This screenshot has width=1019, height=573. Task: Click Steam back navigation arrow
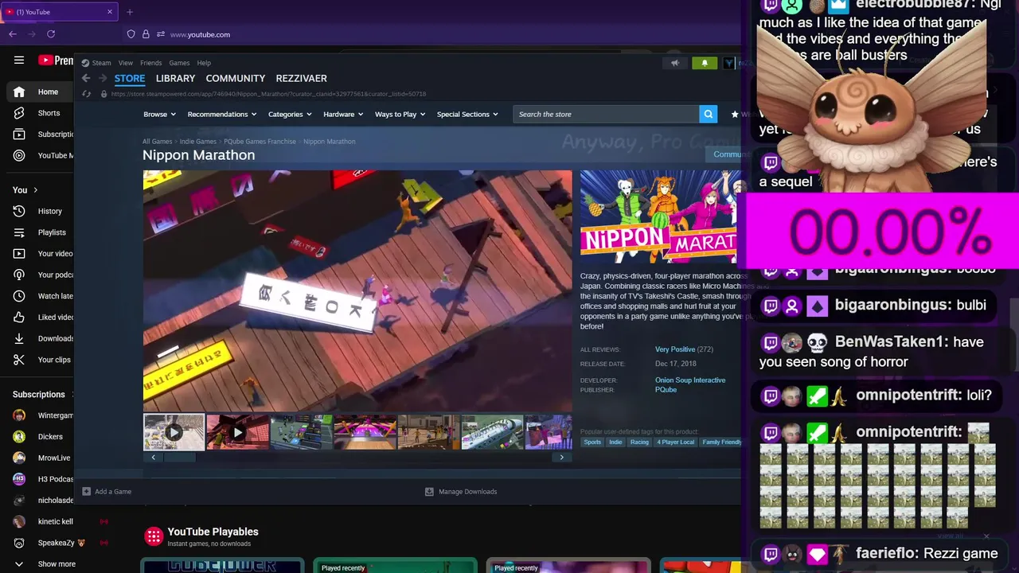86,78
